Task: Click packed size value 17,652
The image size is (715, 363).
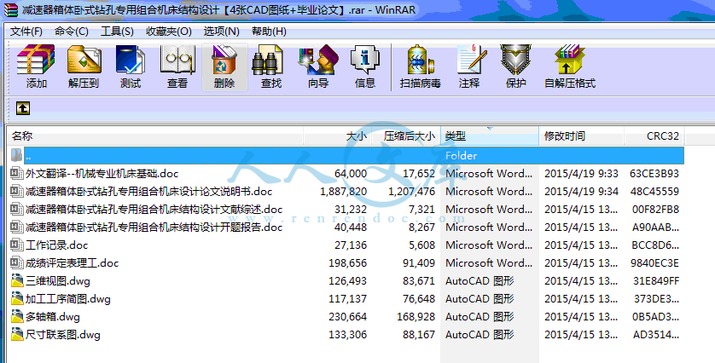Action: (419, 174)
